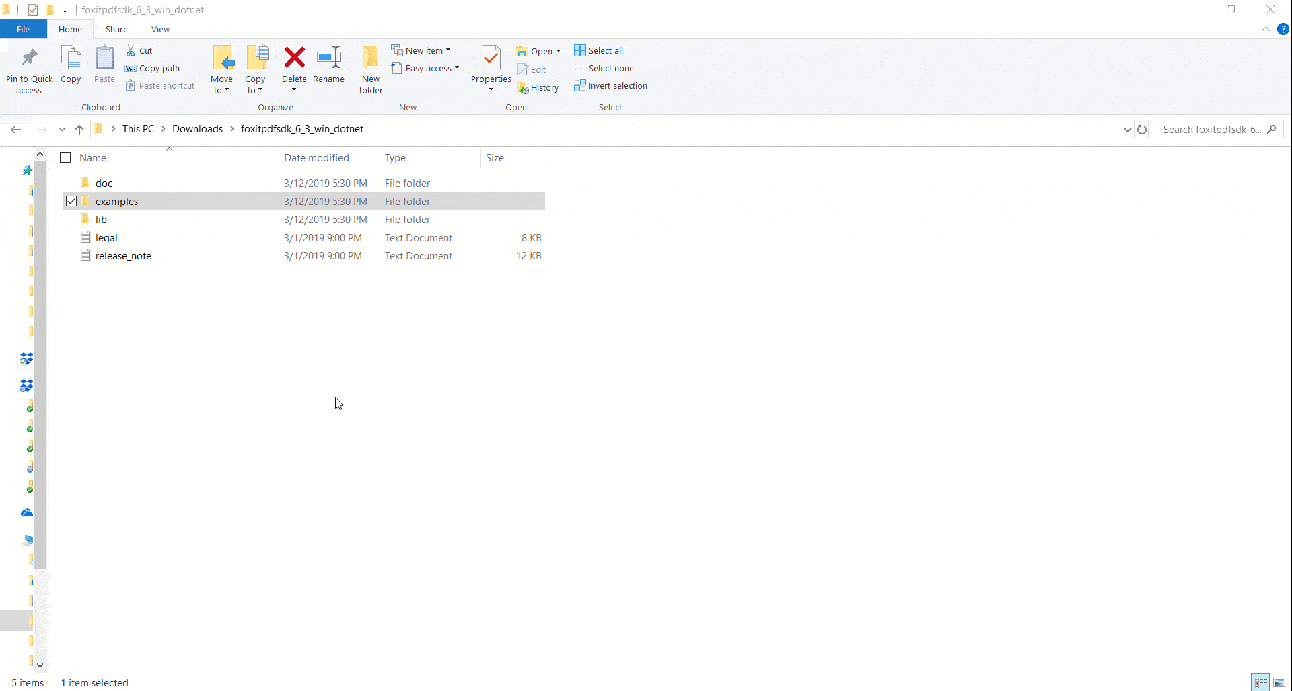Click Copy path command
1292x691 pixels.
[152, 68]
